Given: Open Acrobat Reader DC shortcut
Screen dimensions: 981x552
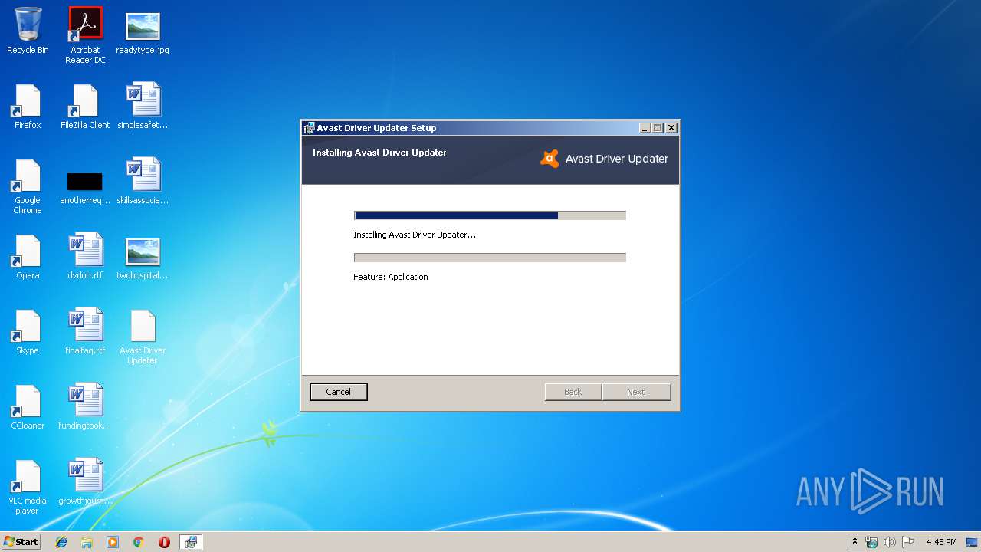Looking at the screenshot, I should coord(85,35).
